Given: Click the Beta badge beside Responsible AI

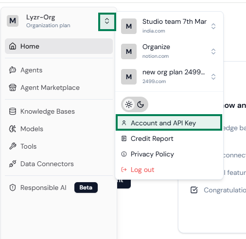Looking at the screenshot, I should tap(86, 188).
